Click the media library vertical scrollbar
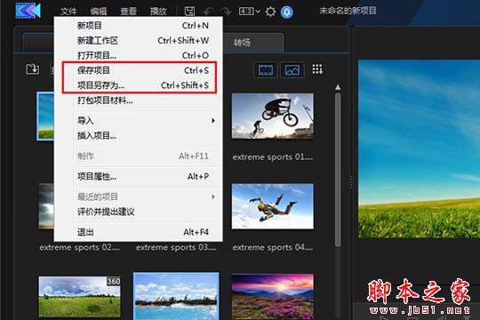Screen dimensions: 480x320 338,170
